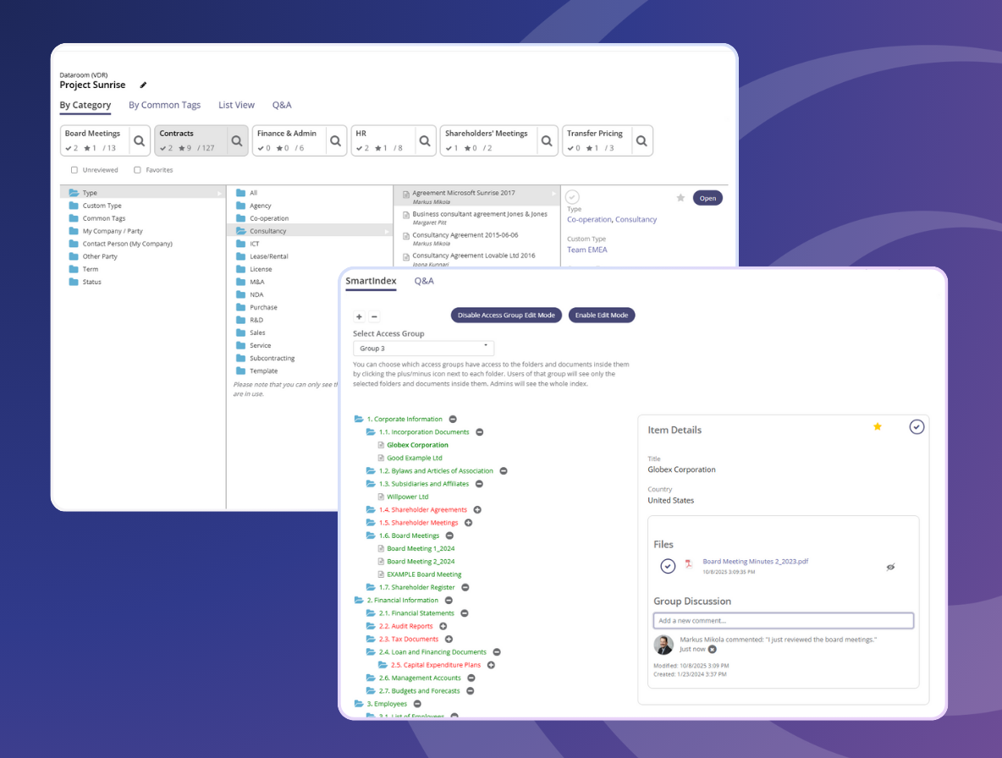Click the PDF icon for Board Meeting Minutes
Screen dimensions: 1002x758
689,564
